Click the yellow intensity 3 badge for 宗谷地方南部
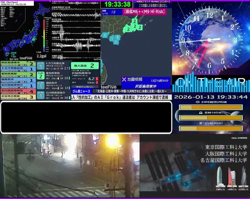 tap(31, 97)
